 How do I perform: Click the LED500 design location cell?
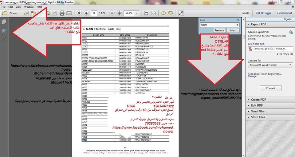pos(98,73)
